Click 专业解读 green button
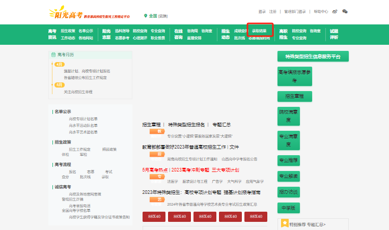This screenshot has height=230, width=389. [x=289, y=176]
